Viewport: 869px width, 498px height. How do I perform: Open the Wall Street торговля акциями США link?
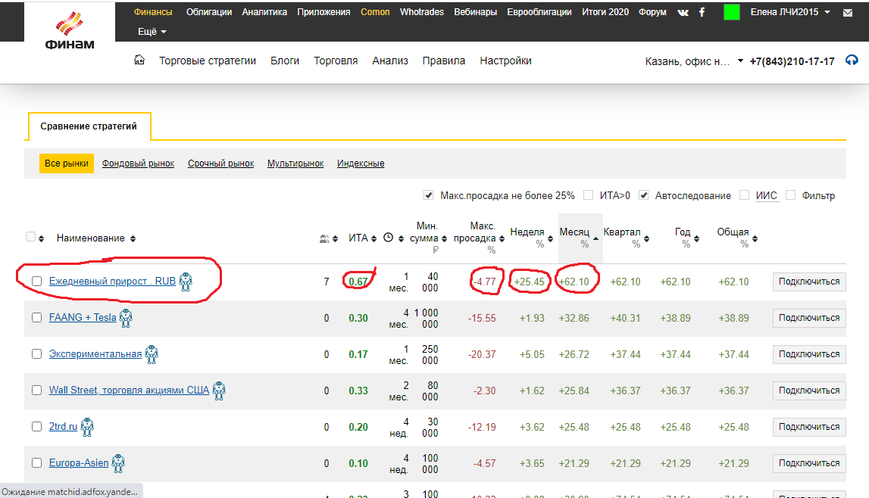click(129, 390)
